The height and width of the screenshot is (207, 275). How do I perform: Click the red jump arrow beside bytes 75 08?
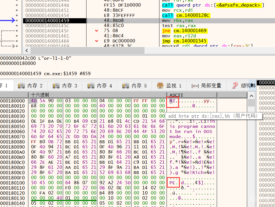point(97,31)
